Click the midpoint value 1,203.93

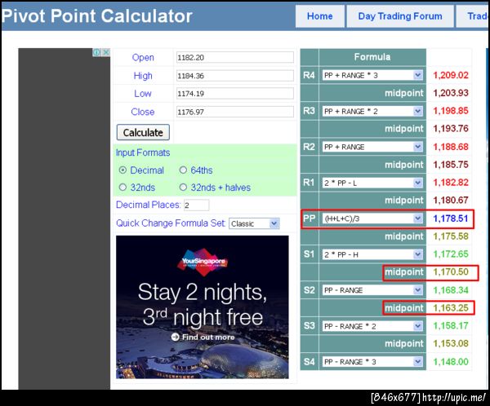(x=451, y=93)
